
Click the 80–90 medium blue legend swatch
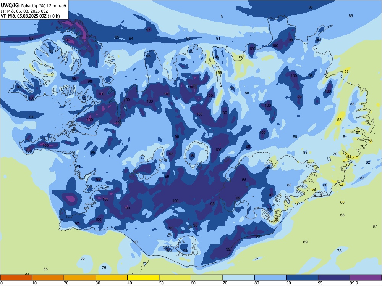point(270,278)
